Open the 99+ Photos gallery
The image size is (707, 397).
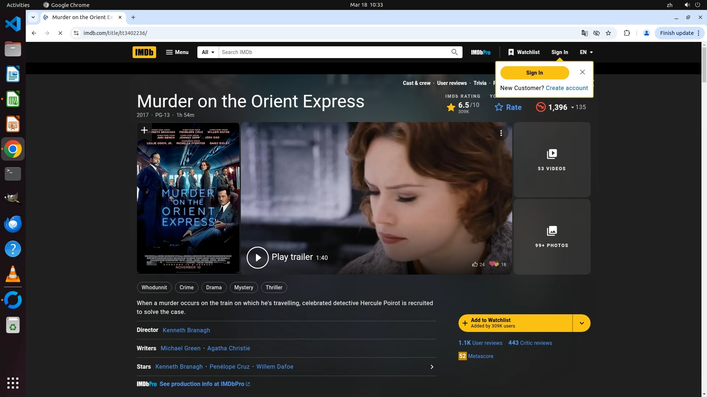click(552, 236)
